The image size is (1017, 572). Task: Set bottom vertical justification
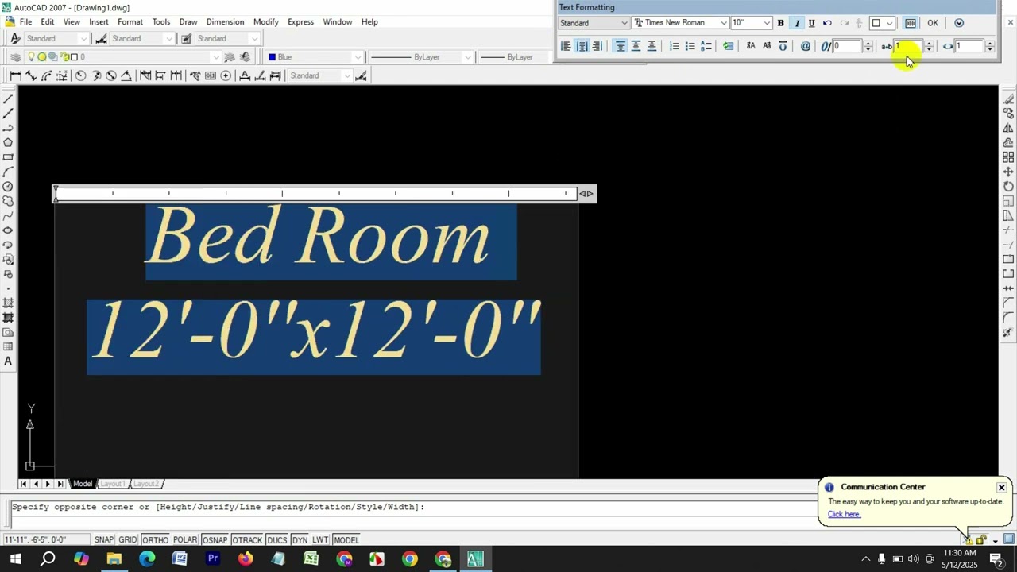pos(652,46)
